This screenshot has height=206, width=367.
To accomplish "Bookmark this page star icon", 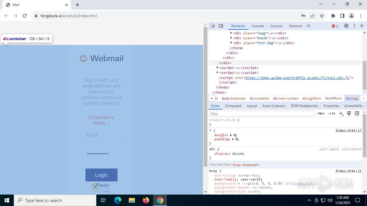I will coord(322,16).
